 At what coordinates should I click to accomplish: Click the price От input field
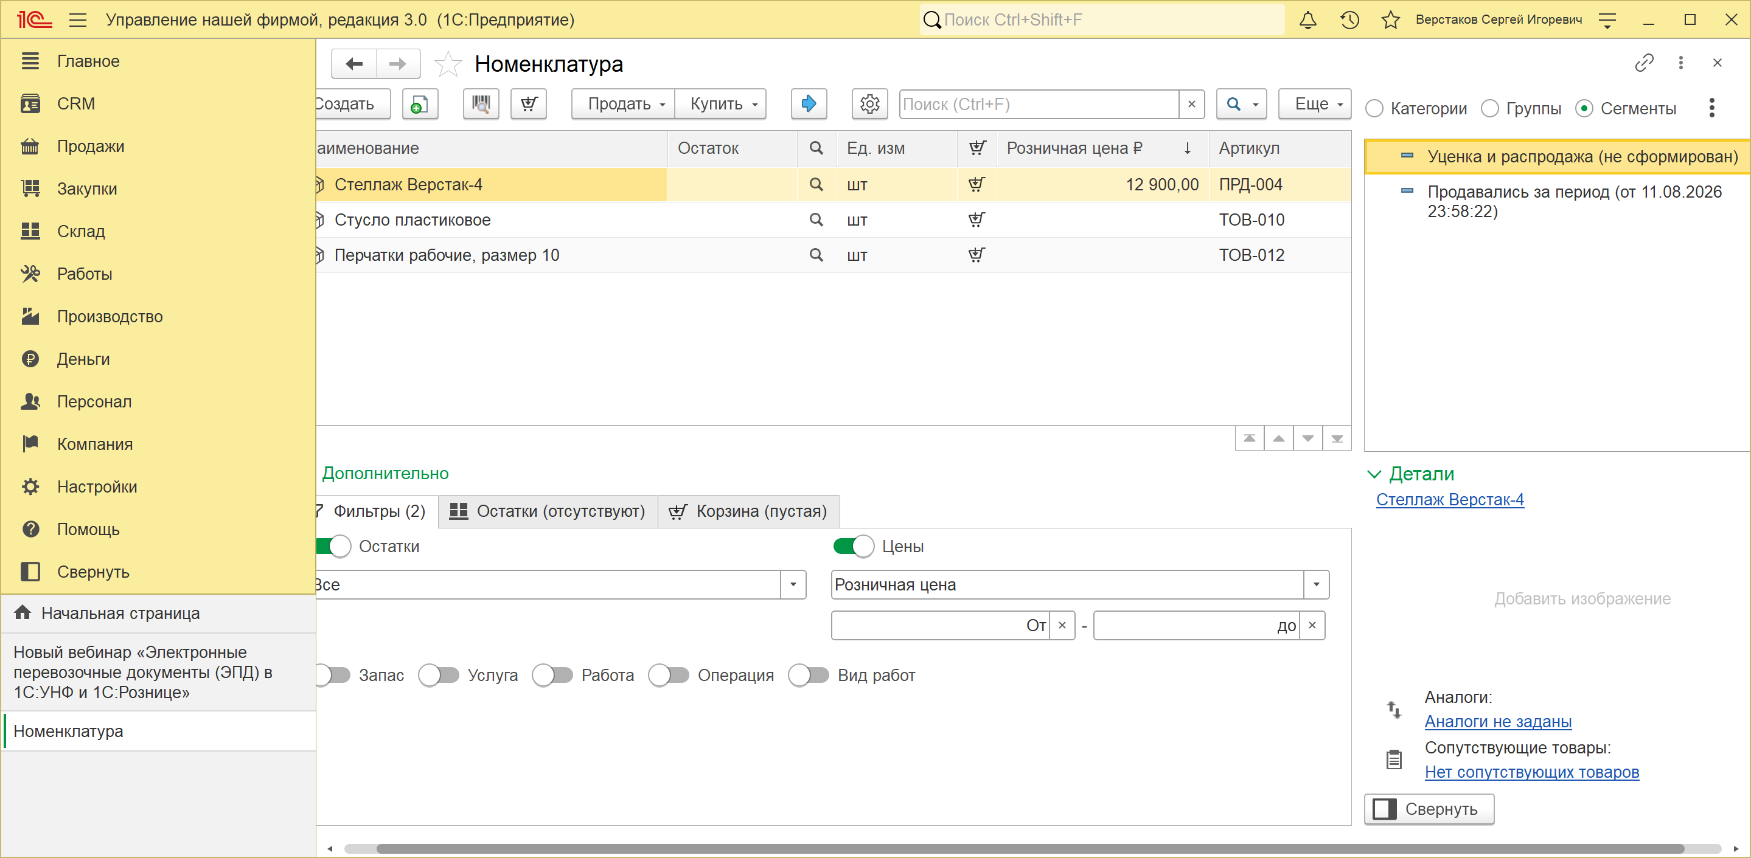[x=940, y=626]
